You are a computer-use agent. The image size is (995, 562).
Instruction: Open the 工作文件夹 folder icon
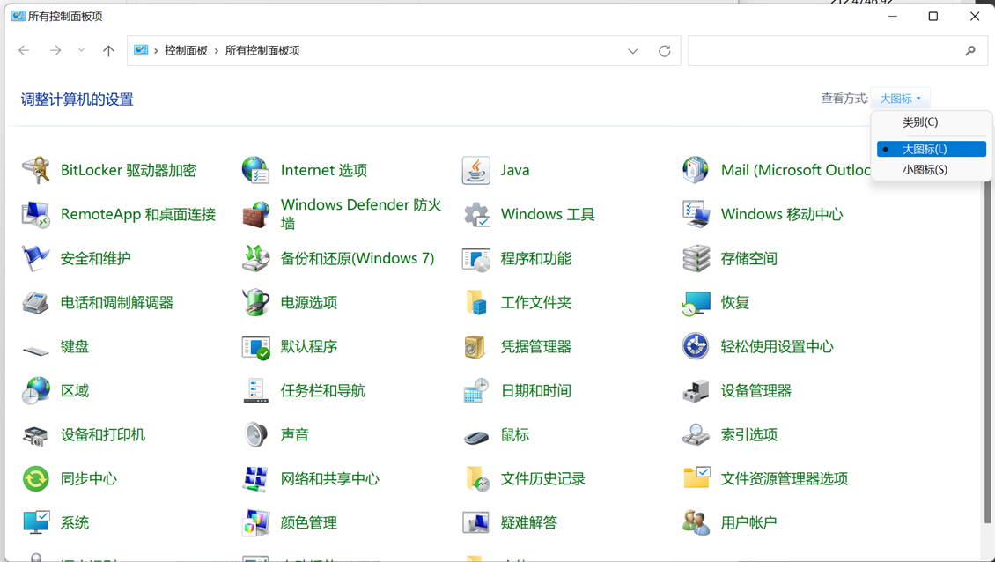tap(475, 302)
